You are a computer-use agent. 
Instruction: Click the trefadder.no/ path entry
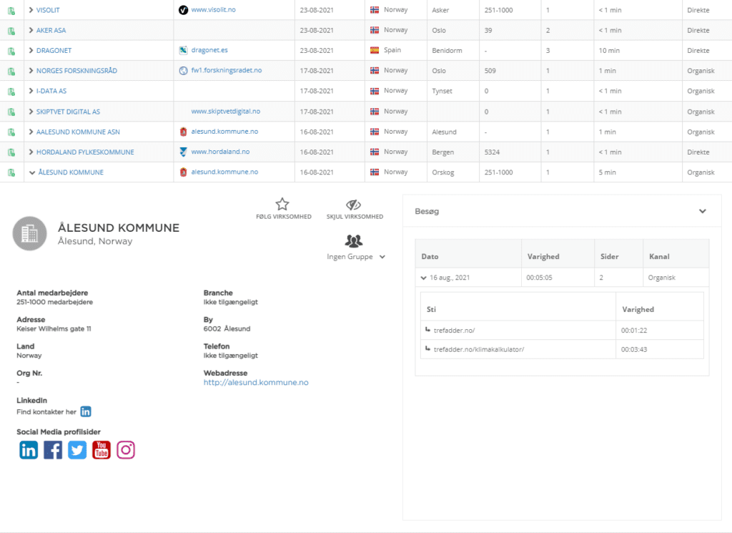454,331
